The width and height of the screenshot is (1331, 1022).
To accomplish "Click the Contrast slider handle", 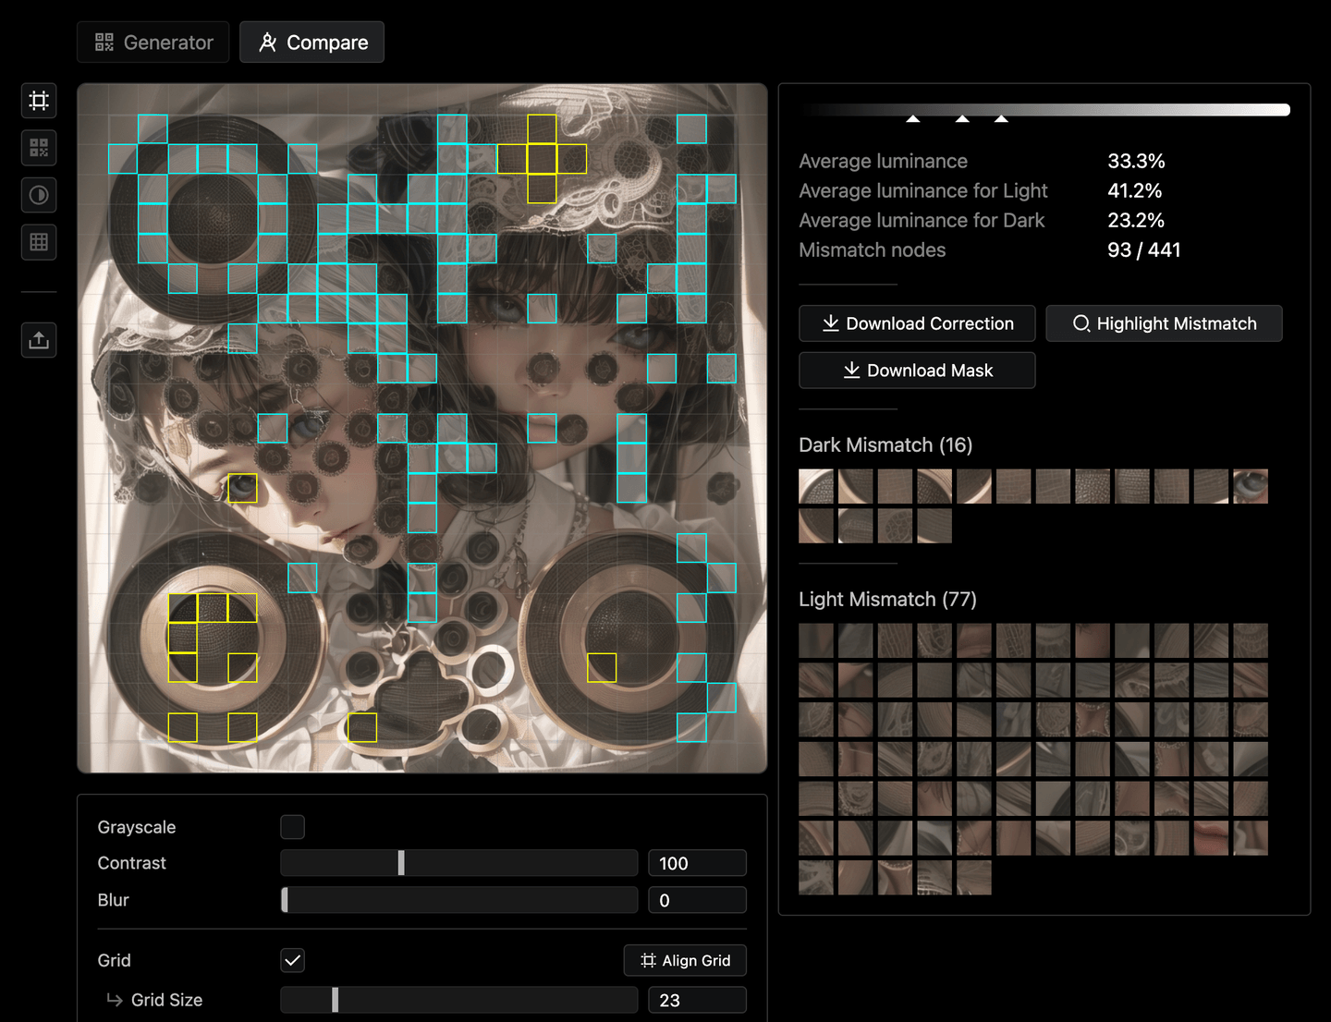I will [x=400, y=862].
